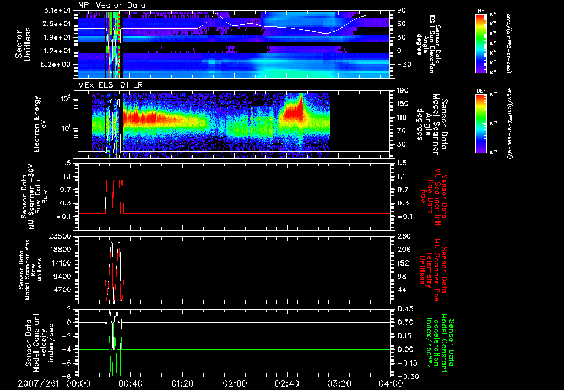Click the 110 scanner angle tick
Image resolution: width=564 pixels, height=390 pixels.
[x=403, y=117]
